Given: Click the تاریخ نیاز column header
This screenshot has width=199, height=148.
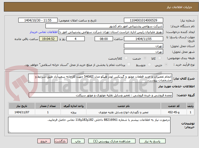Looking at the screenshot, I should point(22,106).
